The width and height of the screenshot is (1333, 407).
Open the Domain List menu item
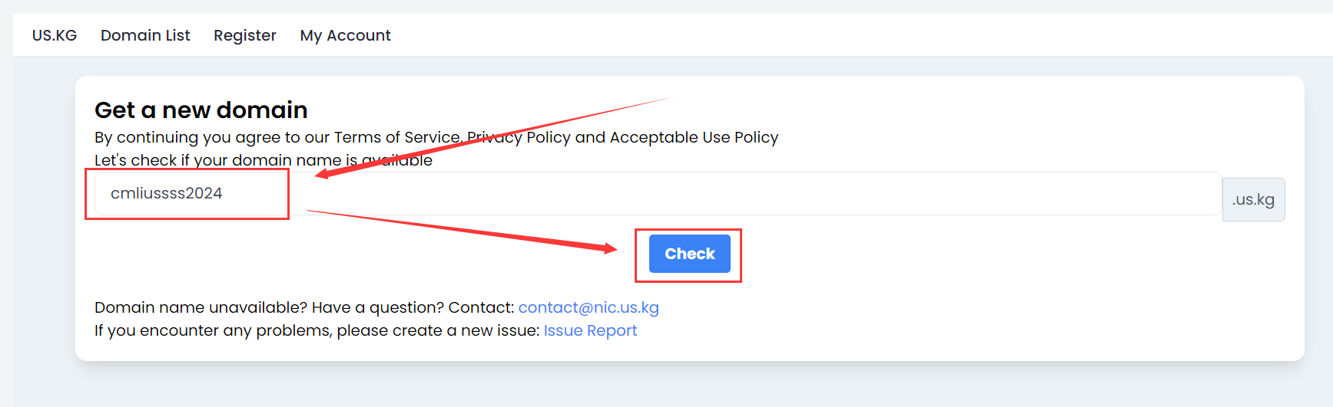click(x=145, y=35)
